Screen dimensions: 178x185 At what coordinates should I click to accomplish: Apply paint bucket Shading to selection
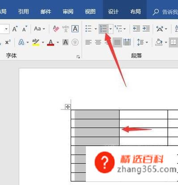[159, 42]
